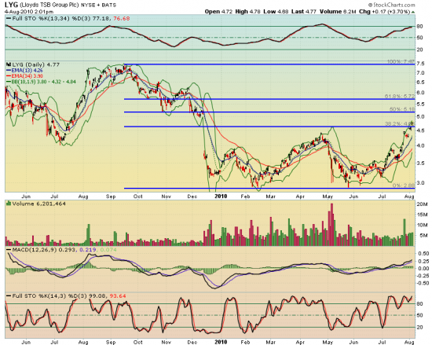Click the 'Sep' month label on the bottom stochastic axis

tap(111, 342)
